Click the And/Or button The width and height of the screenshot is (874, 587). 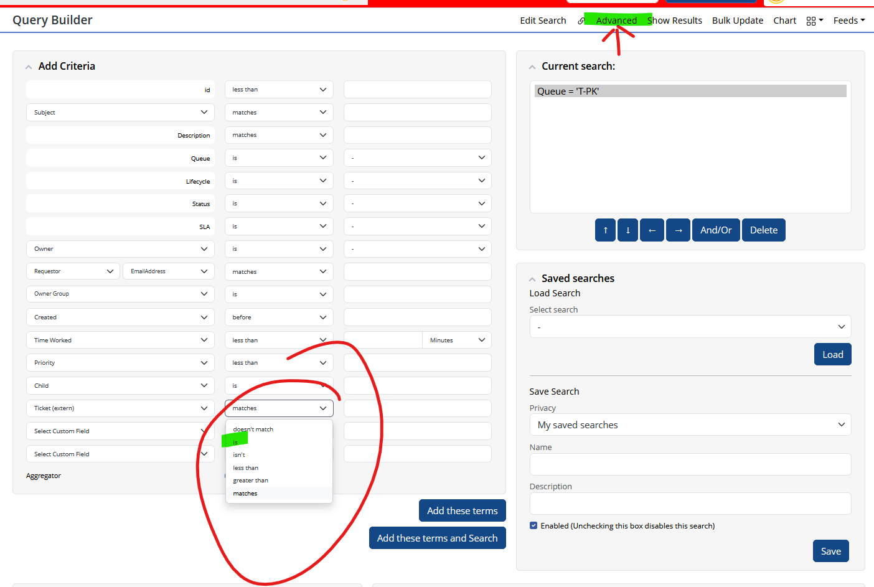click(x=715, y=230)
